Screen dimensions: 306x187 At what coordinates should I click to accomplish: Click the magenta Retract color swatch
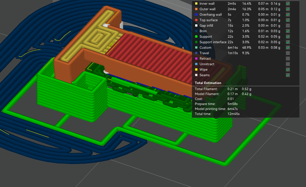(x=196, y=59)
